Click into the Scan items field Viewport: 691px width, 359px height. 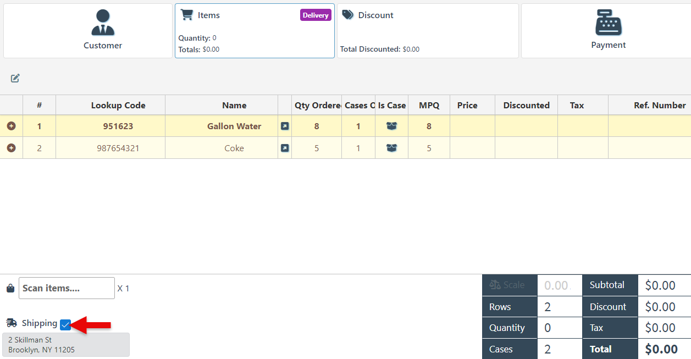tap(67, 288)
